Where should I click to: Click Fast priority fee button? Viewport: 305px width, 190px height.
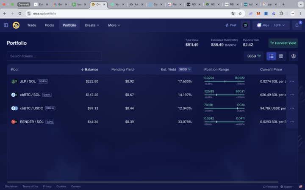(231, 25)
